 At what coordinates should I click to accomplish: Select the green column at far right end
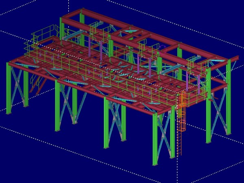(x=229, y=98)
